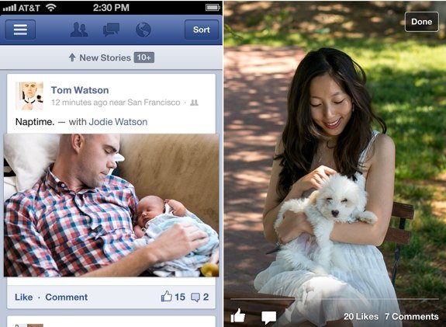Open the tagged Jodie Watson profile
Screen dimensions: 446x327
pos(118,122)
